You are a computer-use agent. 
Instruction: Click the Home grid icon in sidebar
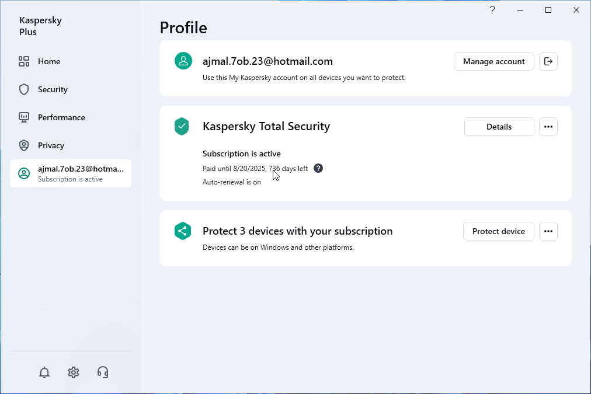coord(24,61)
